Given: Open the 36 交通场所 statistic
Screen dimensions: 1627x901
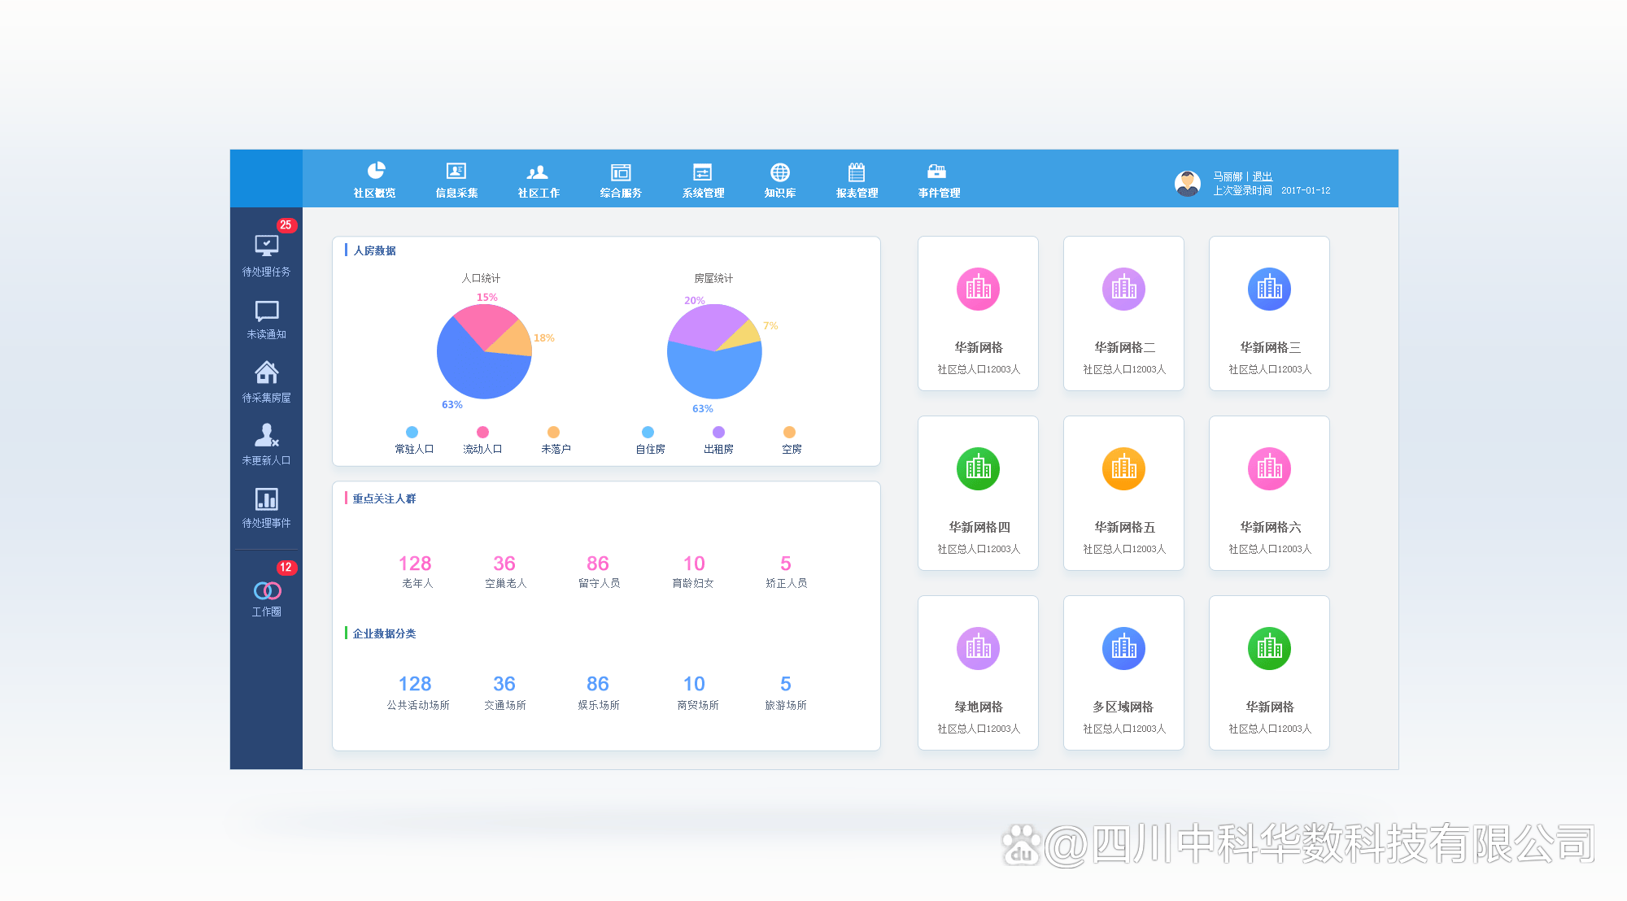Looking at the screenshot, I should coord(505,694).
